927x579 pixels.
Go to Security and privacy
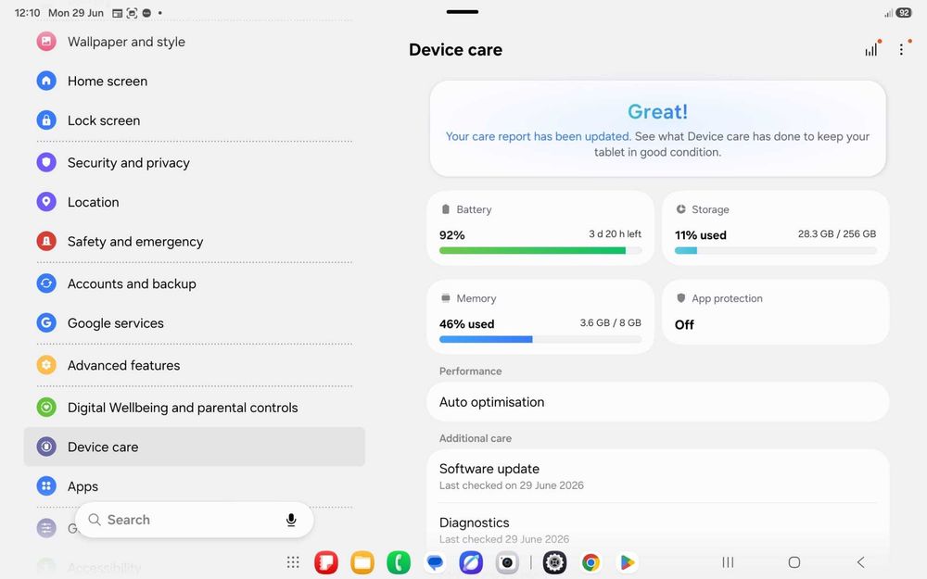[194, 162]
